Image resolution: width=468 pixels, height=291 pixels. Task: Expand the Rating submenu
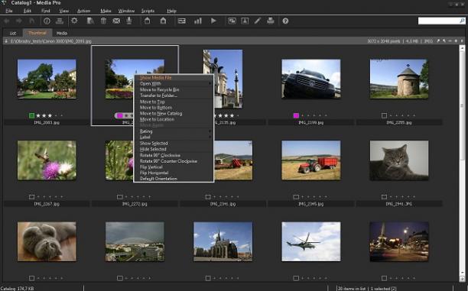point(173,131)
